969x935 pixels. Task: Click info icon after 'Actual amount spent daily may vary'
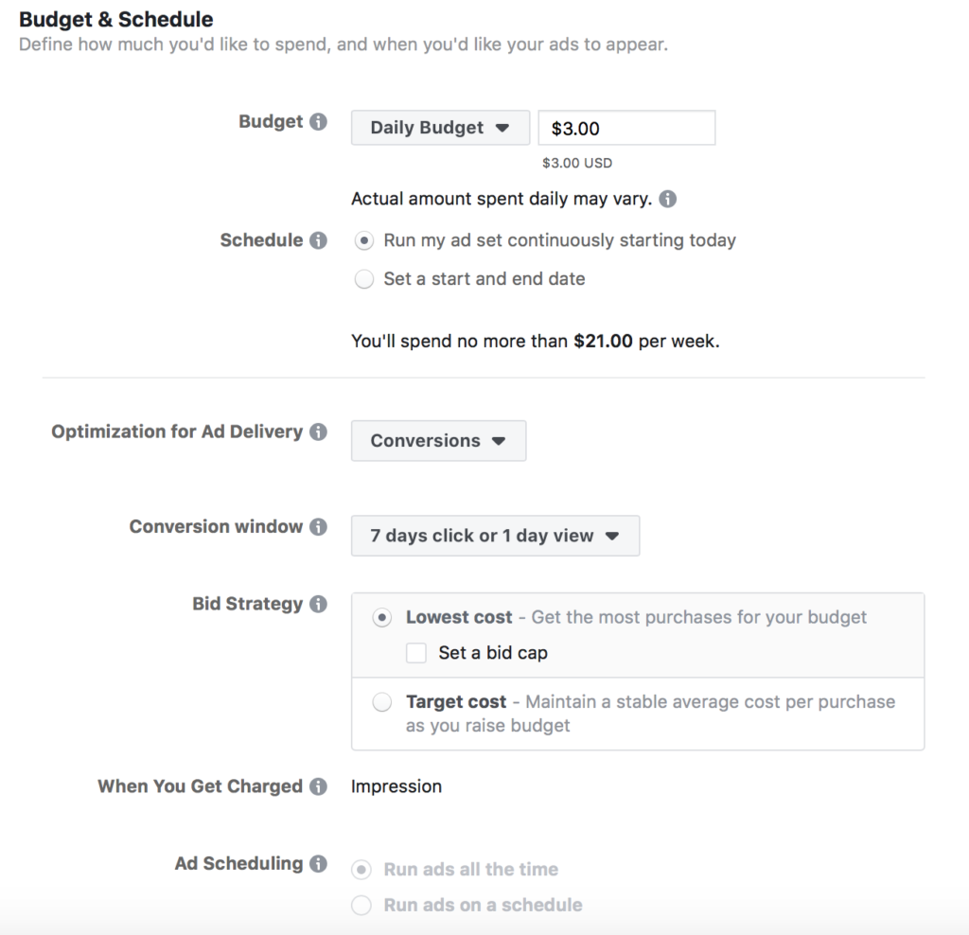click(668, 200)
